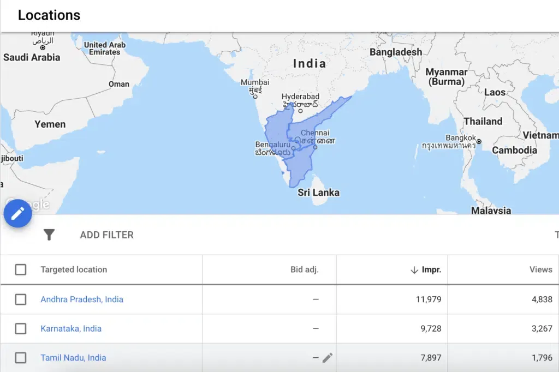
Task: Click the Myanmar (Burma) map label
Action: pos(447,77)
